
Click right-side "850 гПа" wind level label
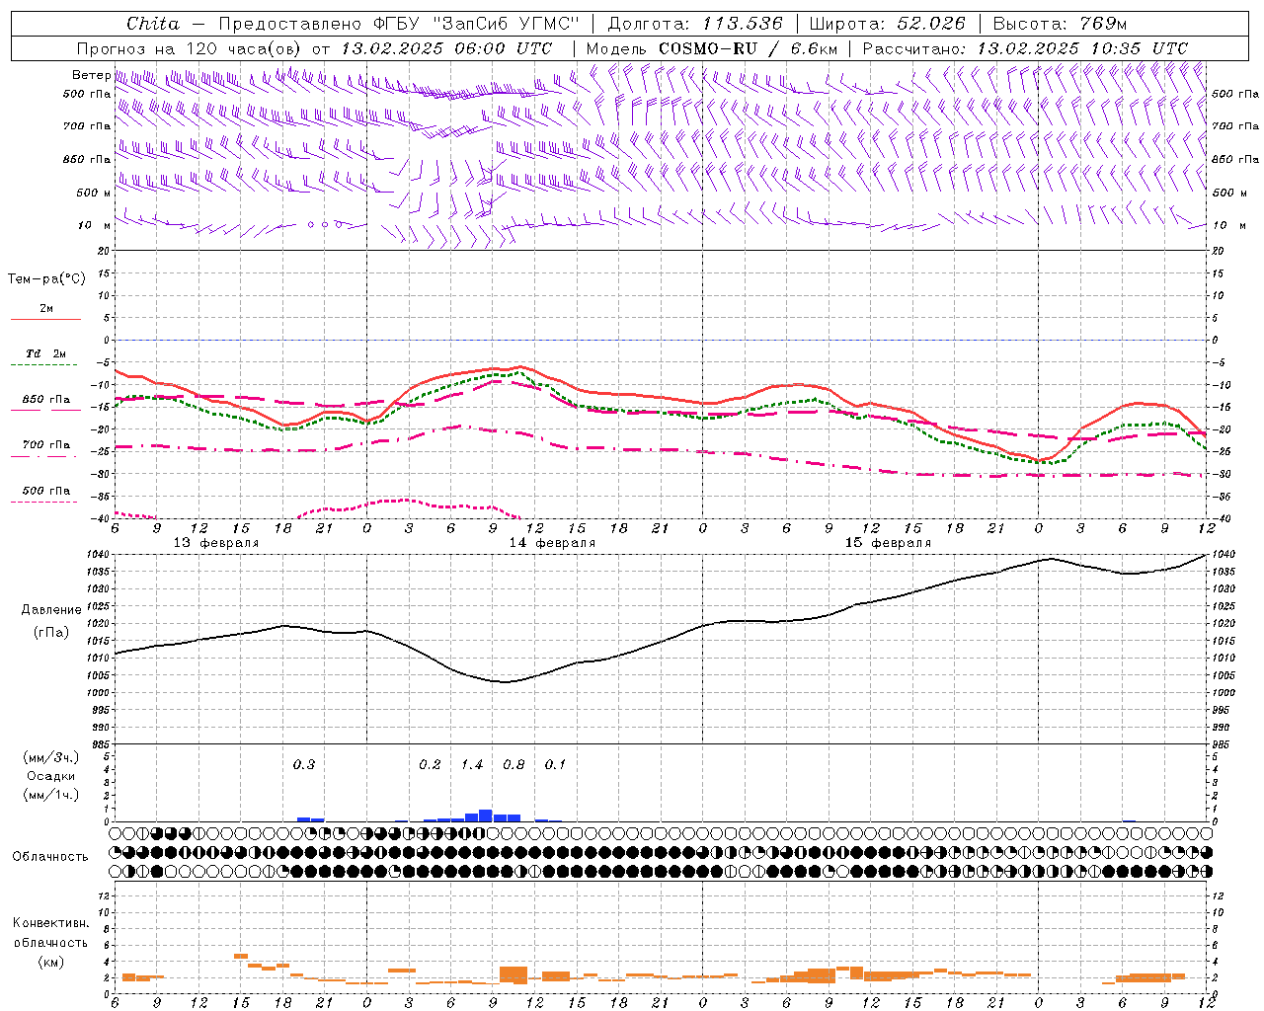click(x=1235, y=159)
